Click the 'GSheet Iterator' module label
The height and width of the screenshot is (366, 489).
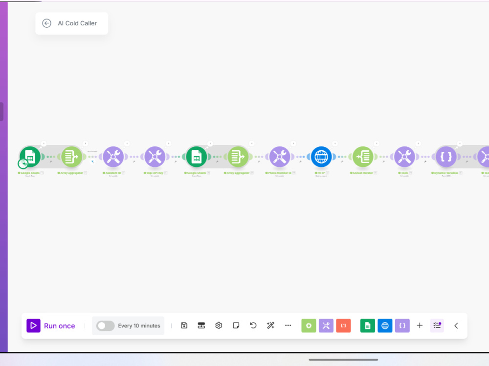point(363,173)
